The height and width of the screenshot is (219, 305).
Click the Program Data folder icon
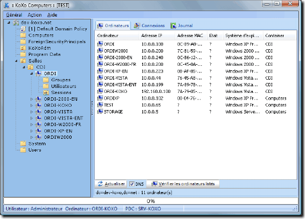pyautogui.click(x=23, y=54)
